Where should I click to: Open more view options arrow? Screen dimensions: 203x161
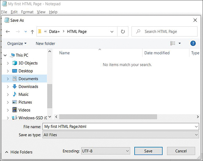(180, 43)
